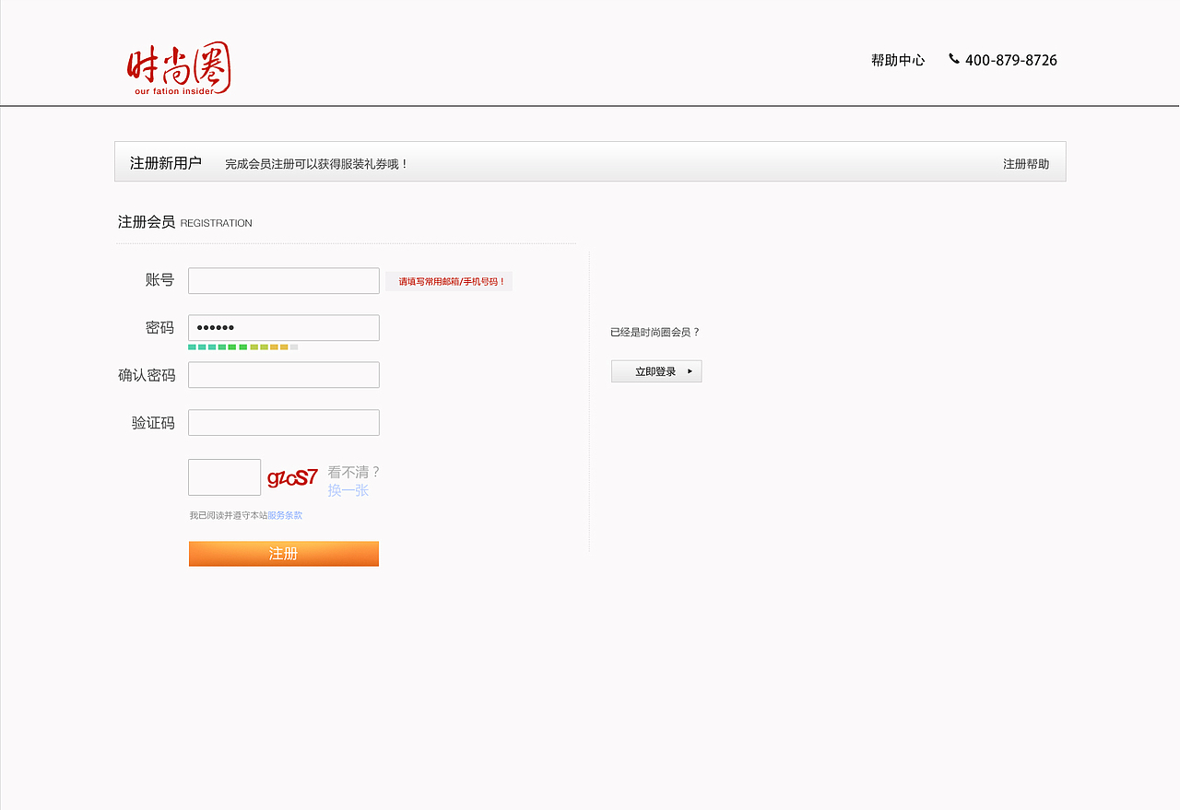This screenshot has width=1180, height=810.
Task: Click the text 已经是时尚圈会员？
Action: (x=655, y=333)
